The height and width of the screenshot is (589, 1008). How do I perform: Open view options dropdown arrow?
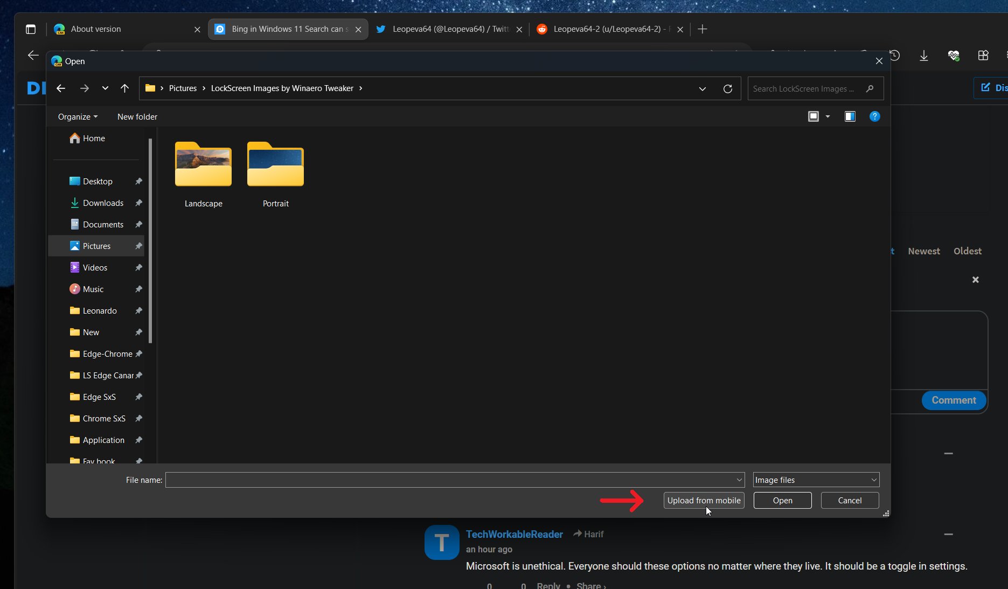pos(828,116)
